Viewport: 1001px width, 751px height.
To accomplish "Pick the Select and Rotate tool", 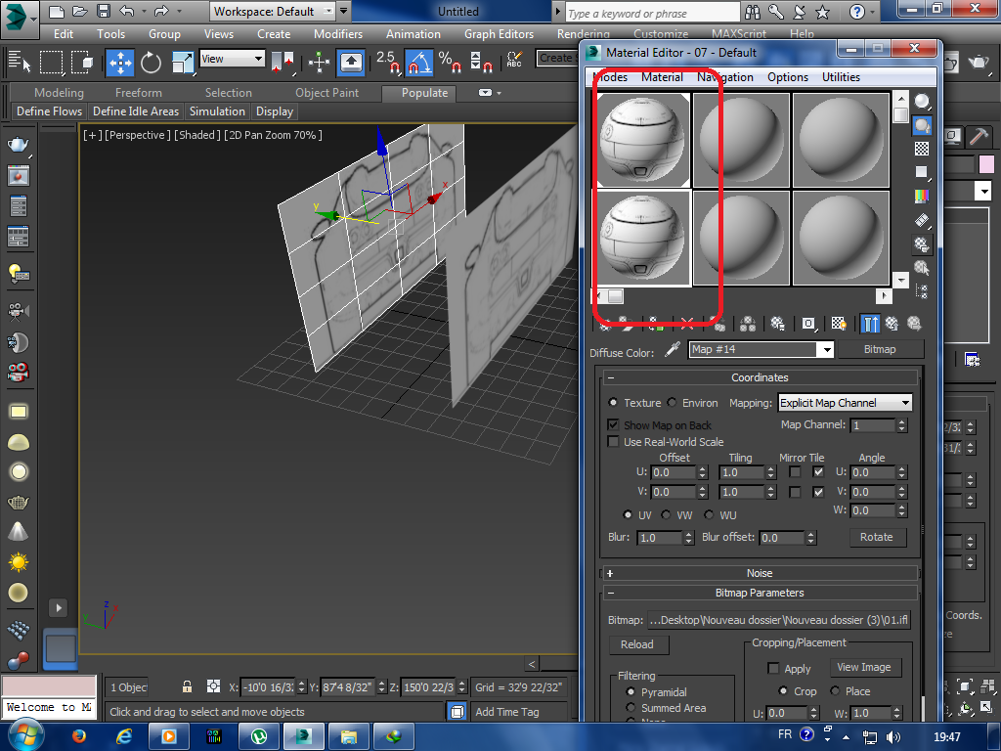I will click(x=151, y=62).
